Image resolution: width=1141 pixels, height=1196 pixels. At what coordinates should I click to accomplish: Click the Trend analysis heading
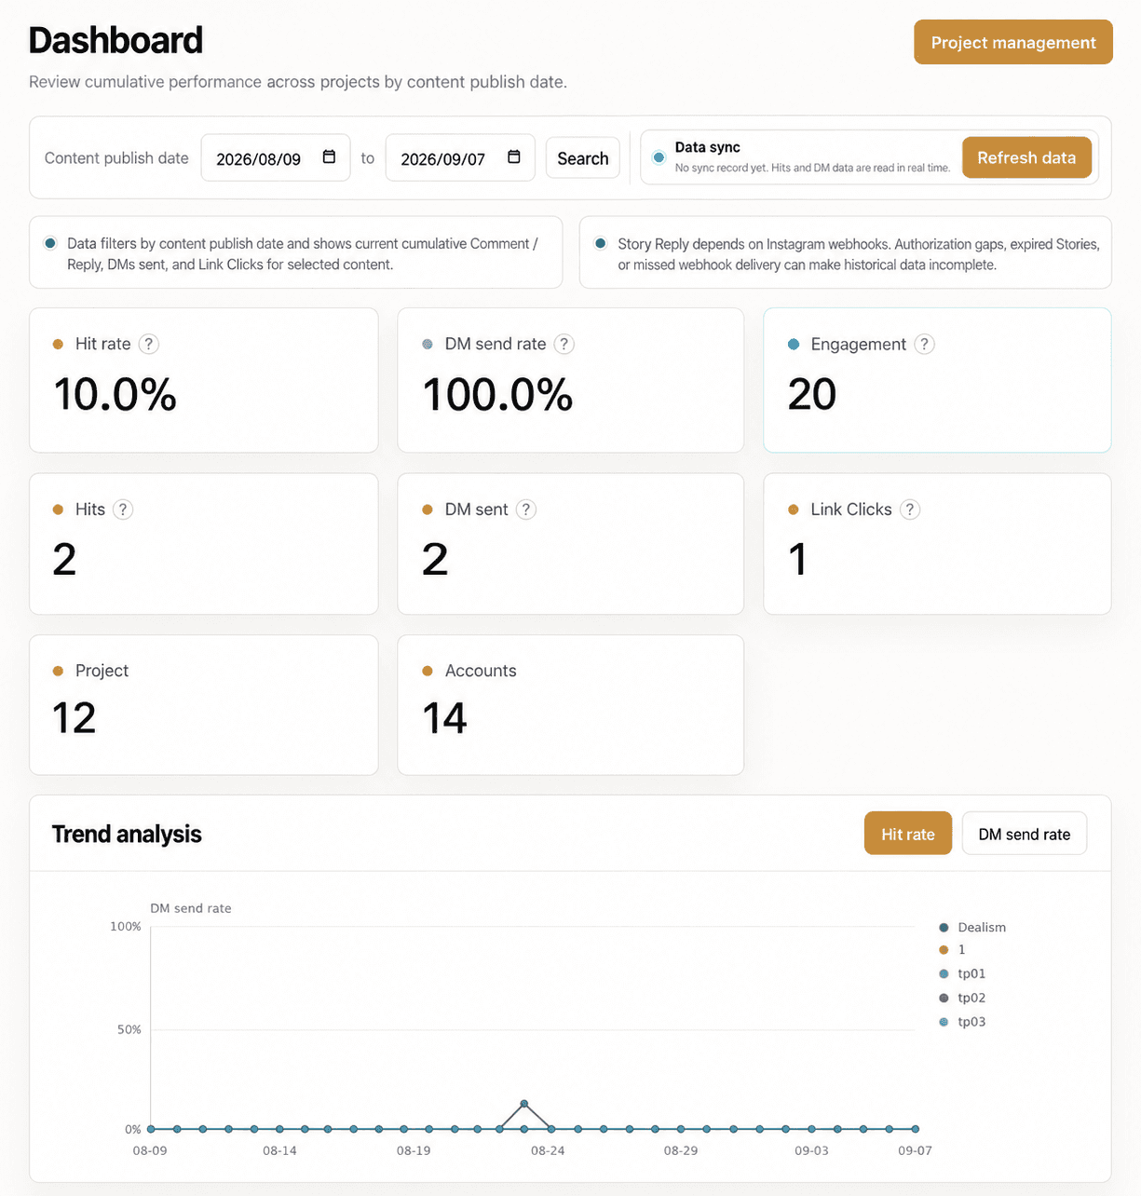tap(127, 834)
